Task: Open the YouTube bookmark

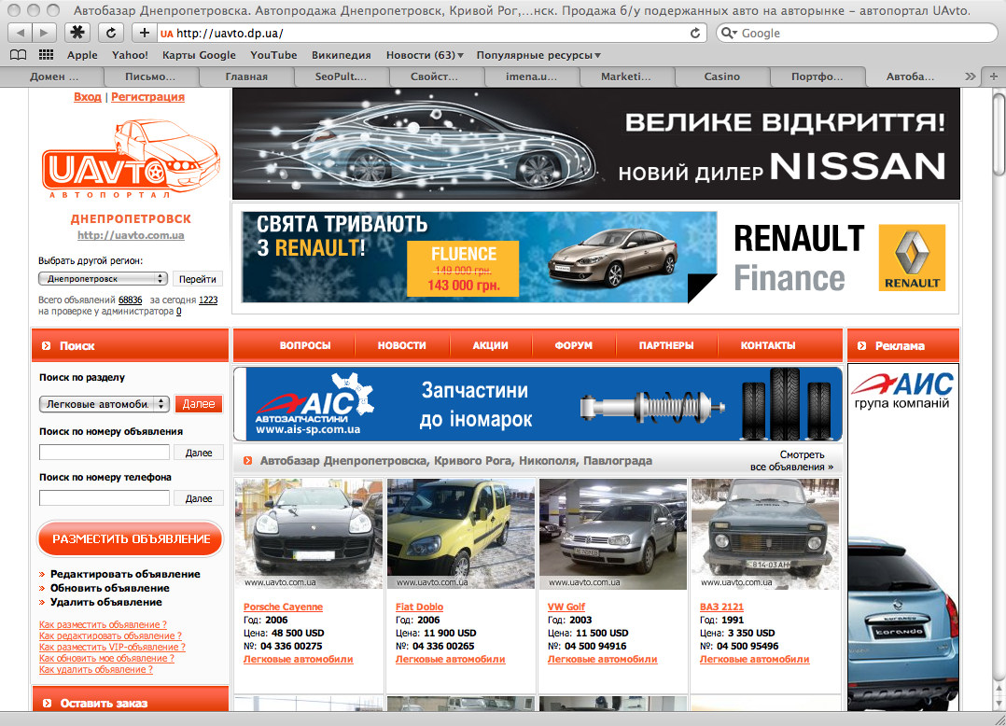Action: (273, 55)
